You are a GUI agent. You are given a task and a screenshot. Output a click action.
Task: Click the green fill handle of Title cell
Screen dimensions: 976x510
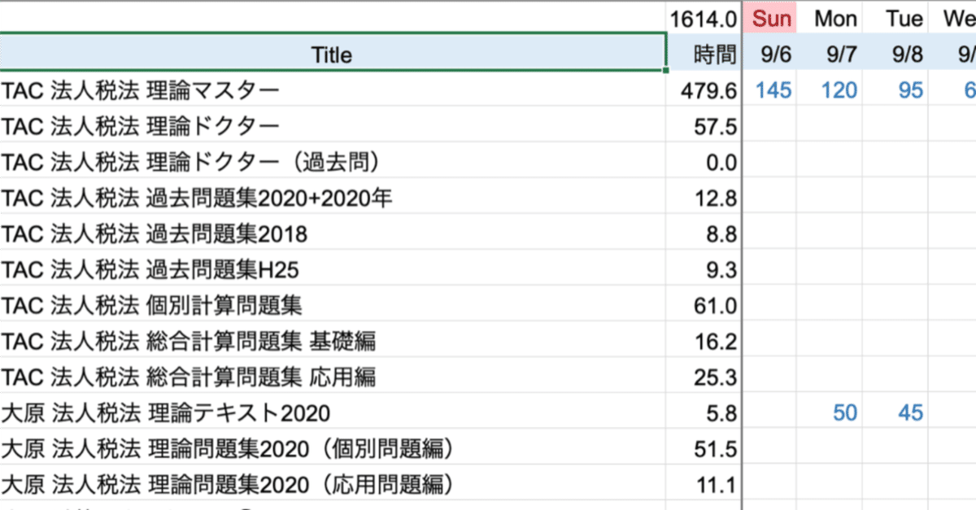[666, 71]
